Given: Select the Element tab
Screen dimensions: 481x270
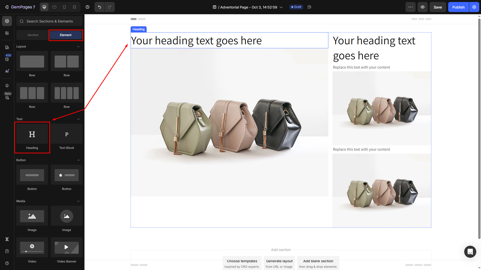Looking at the screenshot, I should (x=66, y=35).
